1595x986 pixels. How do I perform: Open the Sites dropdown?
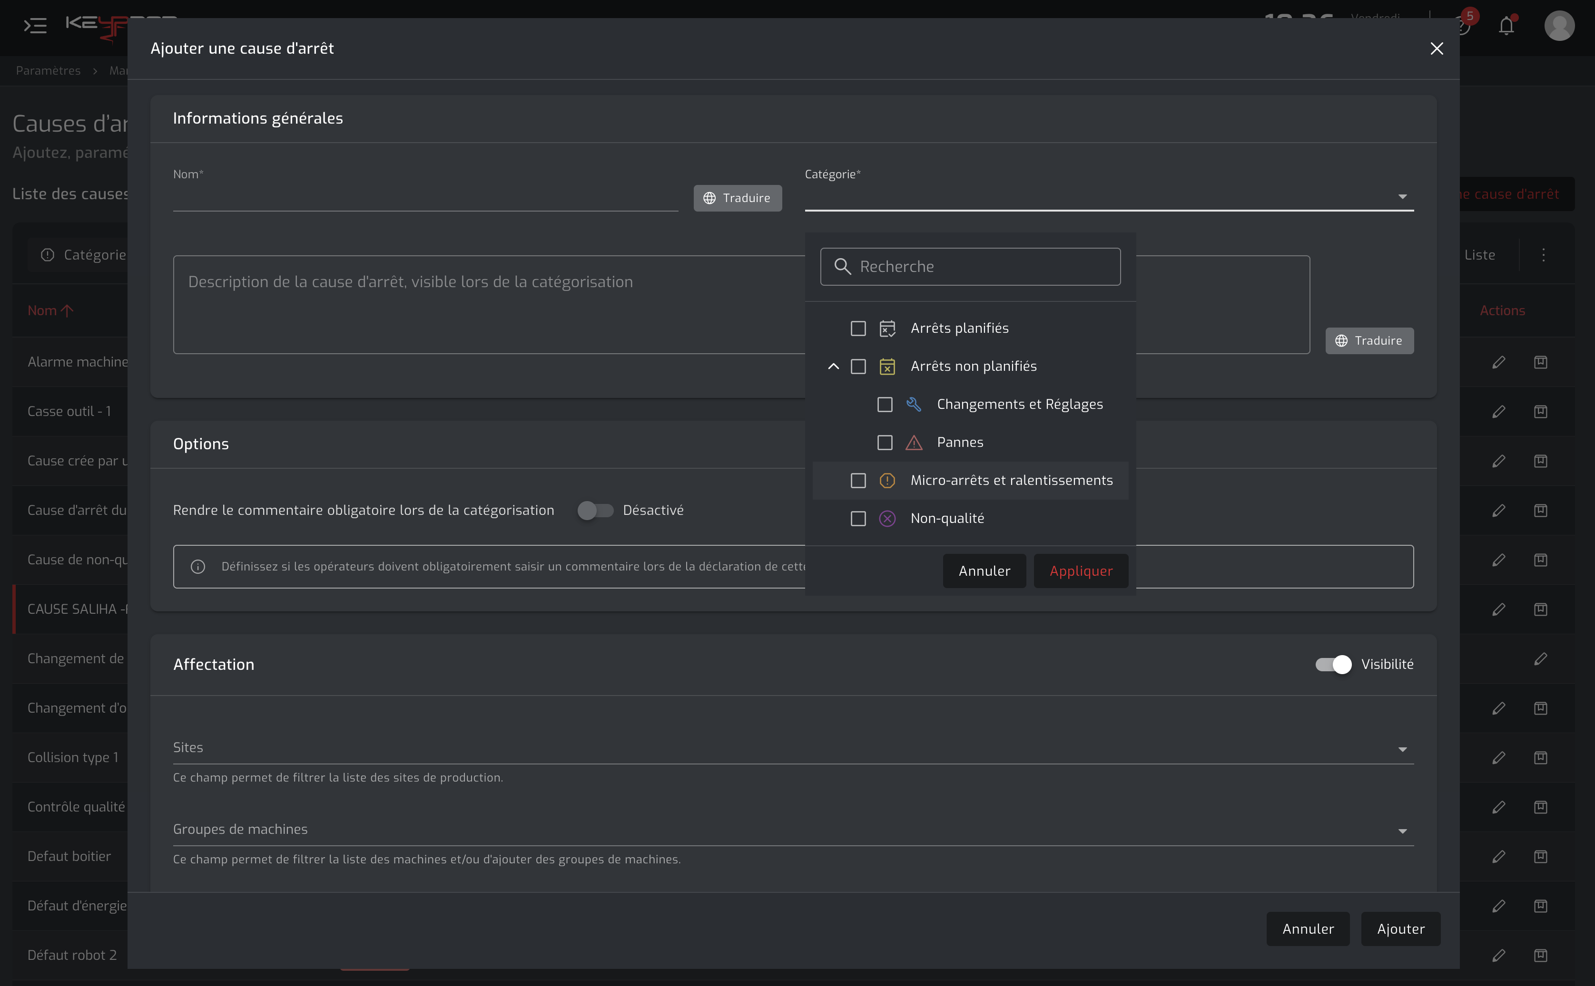click(x=793, y=748)
